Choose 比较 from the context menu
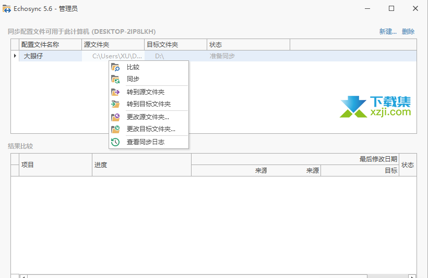Viewport: 428px width, 278px height. (x=148, y=67)
